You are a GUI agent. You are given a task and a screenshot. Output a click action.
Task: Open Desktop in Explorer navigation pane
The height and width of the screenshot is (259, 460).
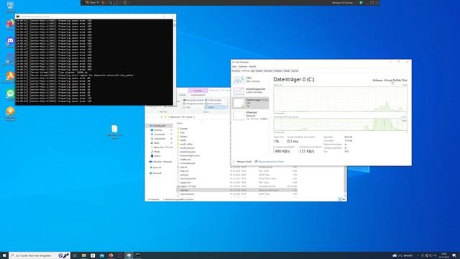[x=158, y=130]
